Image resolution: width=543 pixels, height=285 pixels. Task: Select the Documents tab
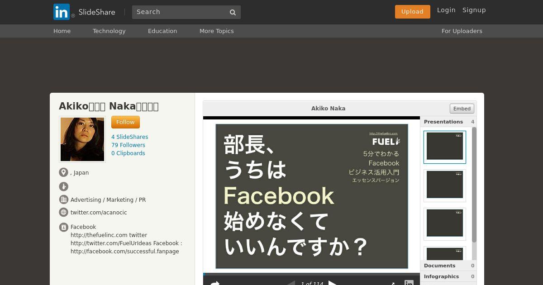[449, 266]
